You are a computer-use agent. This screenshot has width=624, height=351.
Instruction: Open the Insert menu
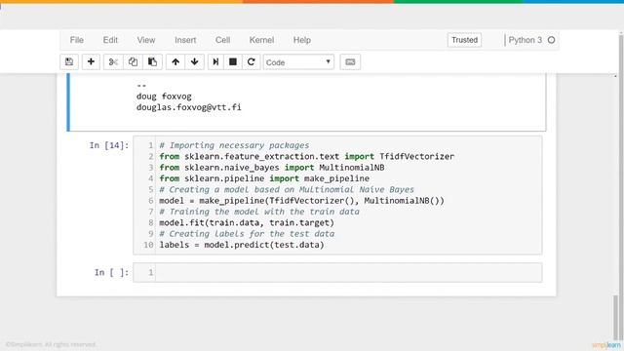coord(185,40)
